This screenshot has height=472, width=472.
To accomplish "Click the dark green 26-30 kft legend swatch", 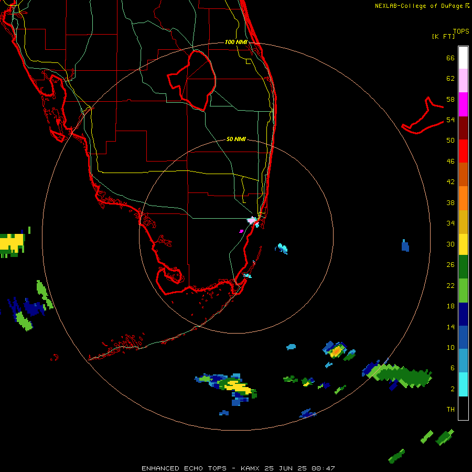I will point(463,267).
